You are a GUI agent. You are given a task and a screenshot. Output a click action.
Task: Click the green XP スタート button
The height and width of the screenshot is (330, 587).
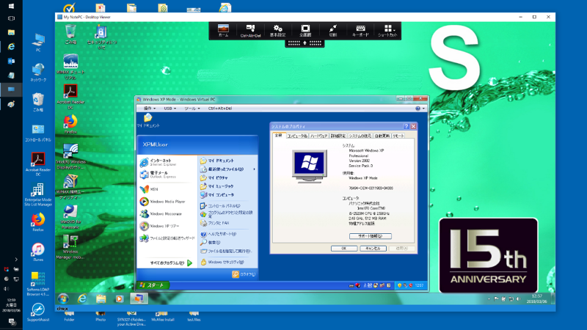click(153, 284)
